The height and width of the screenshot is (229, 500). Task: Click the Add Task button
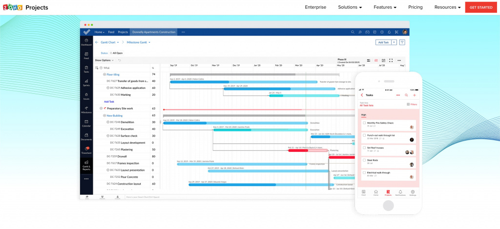point(383,42)
